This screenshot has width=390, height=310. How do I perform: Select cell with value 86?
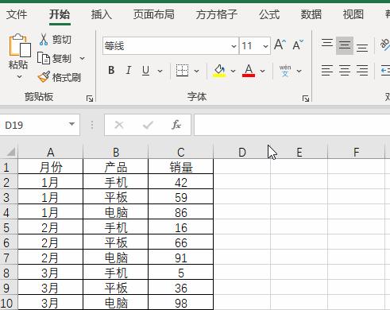[x=181, y=212]
